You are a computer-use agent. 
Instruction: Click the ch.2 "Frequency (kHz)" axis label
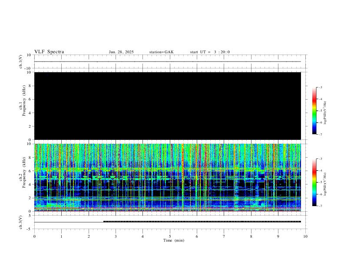(x=24, y=172)
